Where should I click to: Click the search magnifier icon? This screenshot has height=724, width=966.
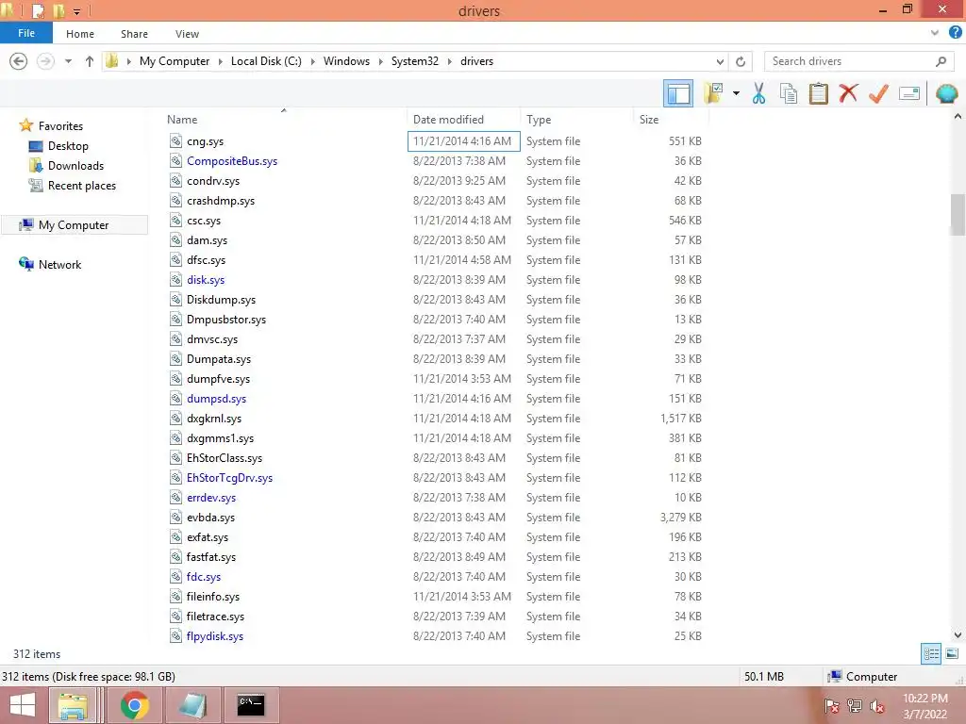coord(941,61)
